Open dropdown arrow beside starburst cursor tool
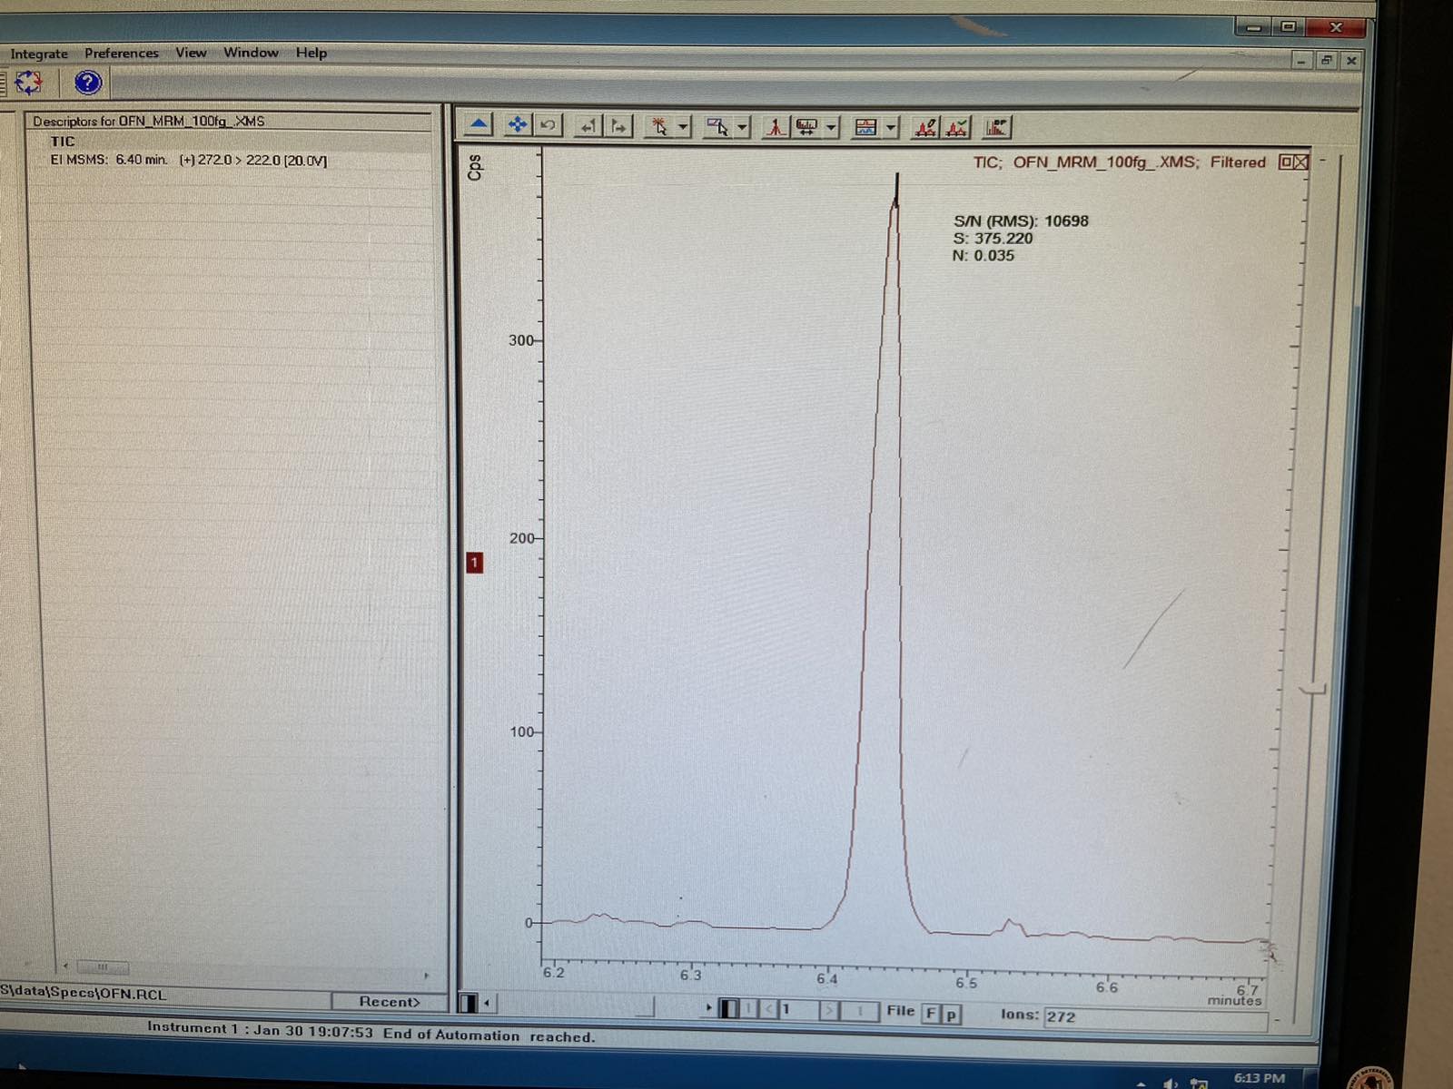The width and height of the screenshot is (1453, 1089). click(683, 127)
